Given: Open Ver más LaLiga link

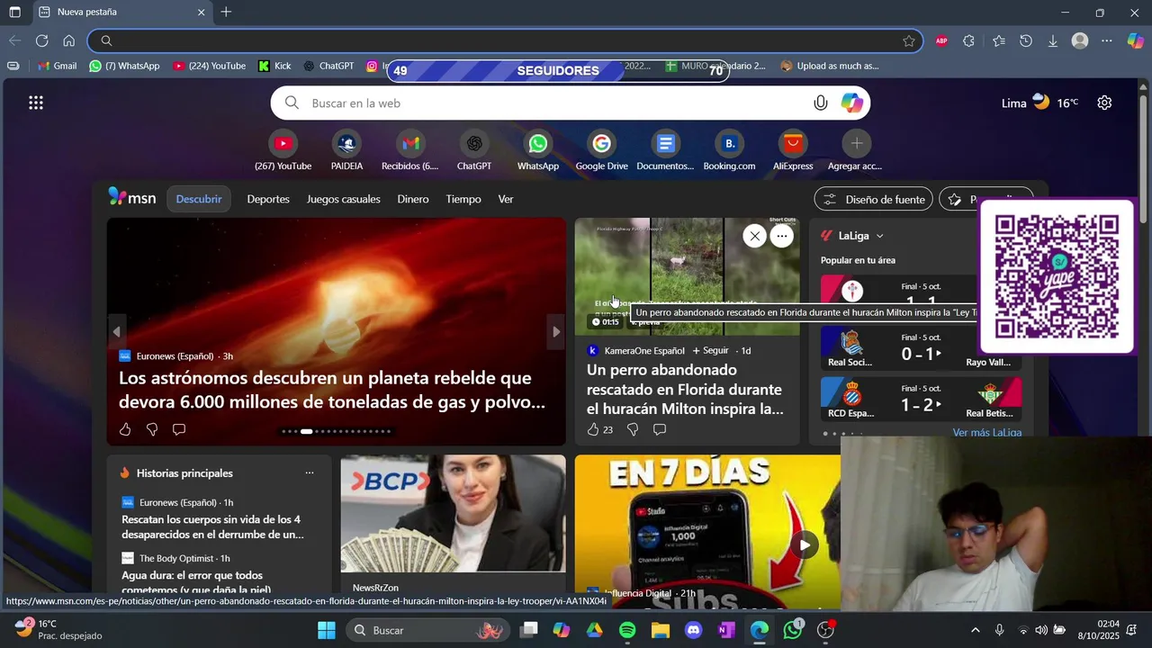Looking at the screenshot, I should coord(987,432).
